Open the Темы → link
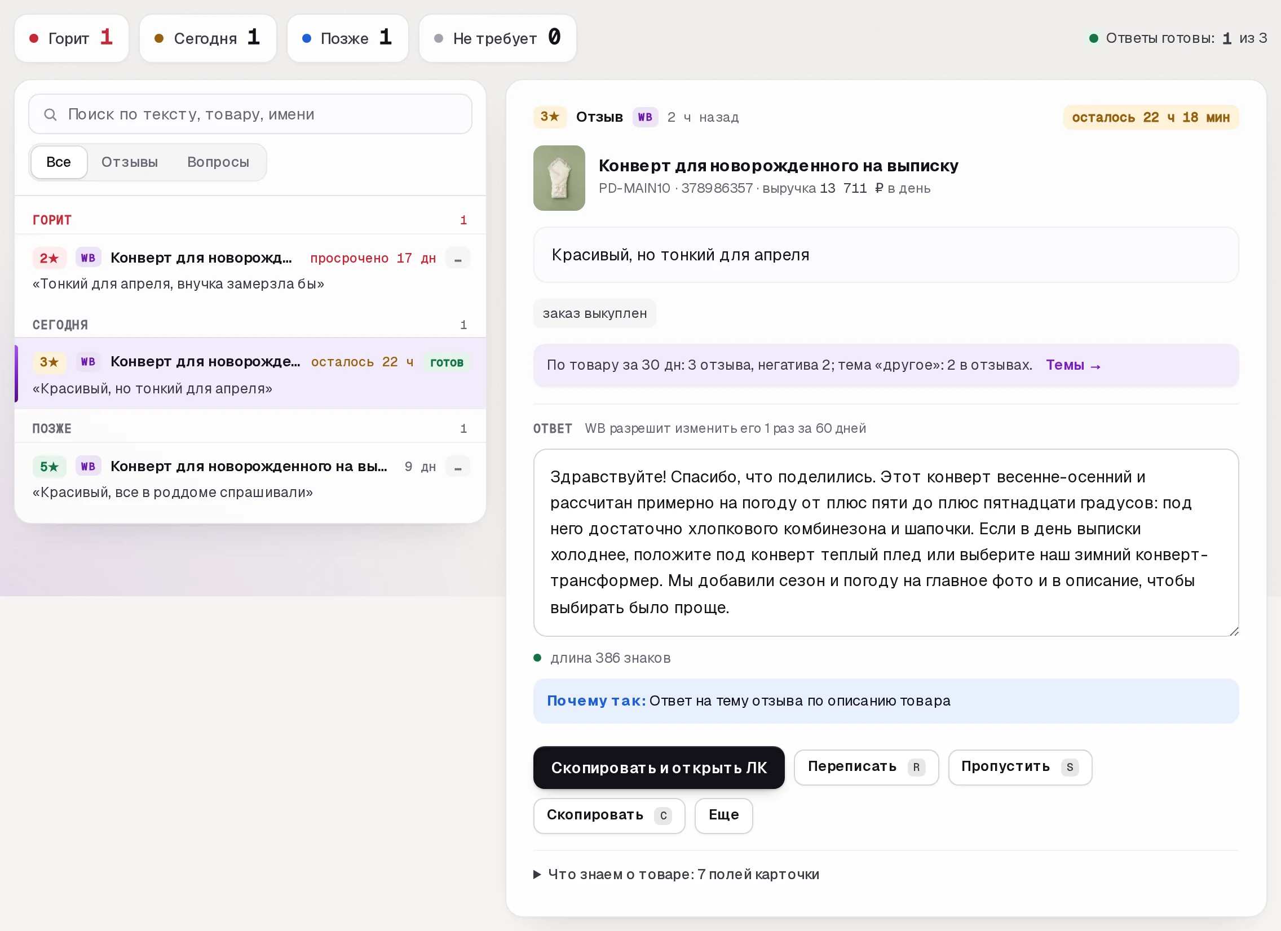The width and height of the screenshot is (1281, 931). coord(1073,365)
